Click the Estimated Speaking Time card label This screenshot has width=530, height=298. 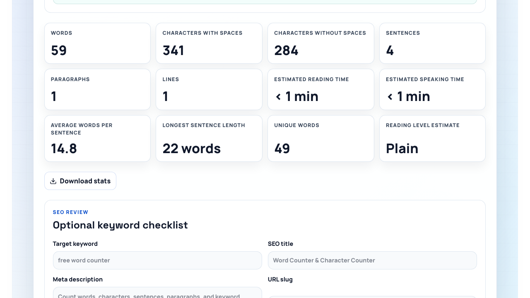coord(425,79)
